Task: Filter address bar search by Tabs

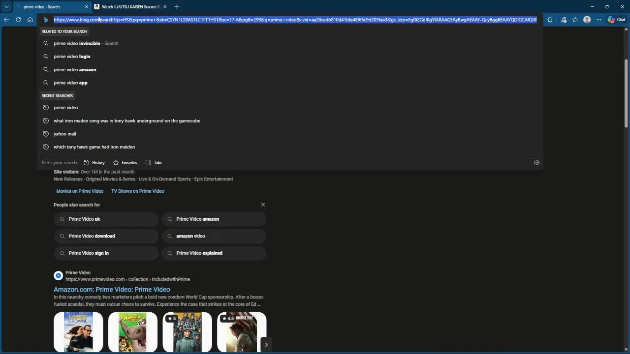Action: (x=154, y=162)
